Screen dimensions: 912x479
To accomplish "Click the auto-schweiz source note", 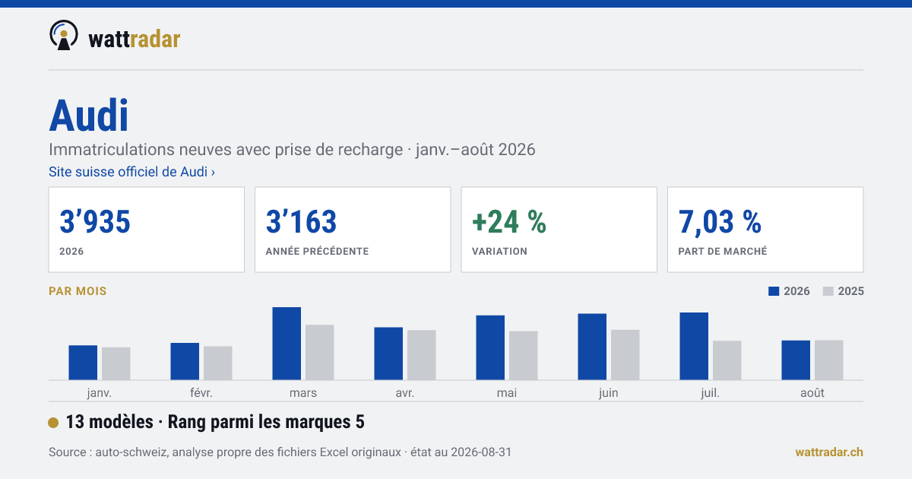I will coord(280,452).
